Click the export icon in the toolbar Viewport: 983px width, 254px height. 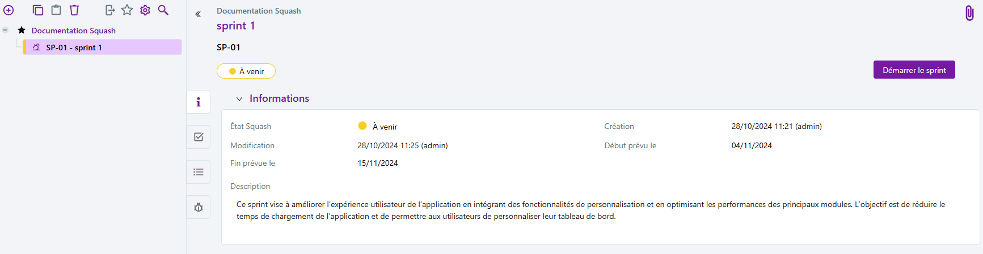(x=110, y=10)
